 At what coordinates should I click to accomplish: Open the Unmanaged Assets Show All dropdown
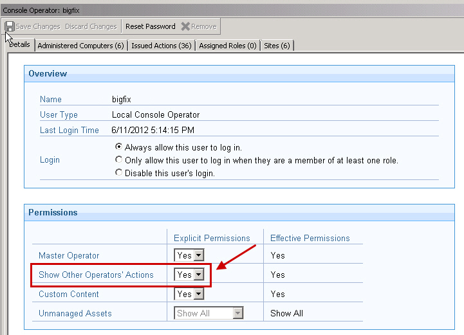tap(237, 313)
